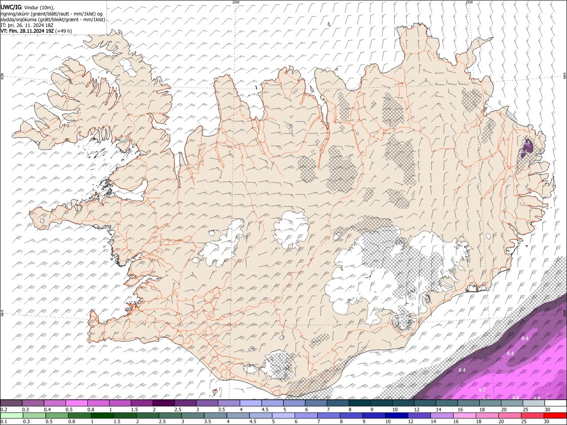Click the 'slydda/snjókoma' legend description line
The height and width of the screenshot is (425, 567).
53,19
